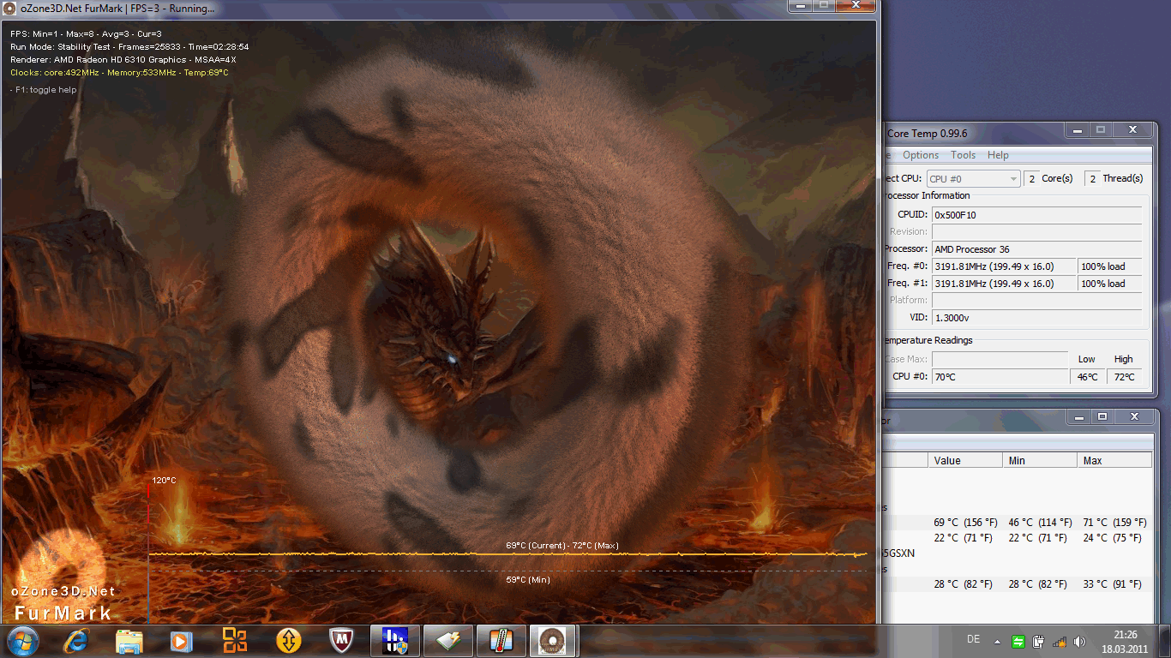The image size is (1171, 658).
Task: Click the Processor field AMD Processor 36
Action: [x=1036, y=249]
